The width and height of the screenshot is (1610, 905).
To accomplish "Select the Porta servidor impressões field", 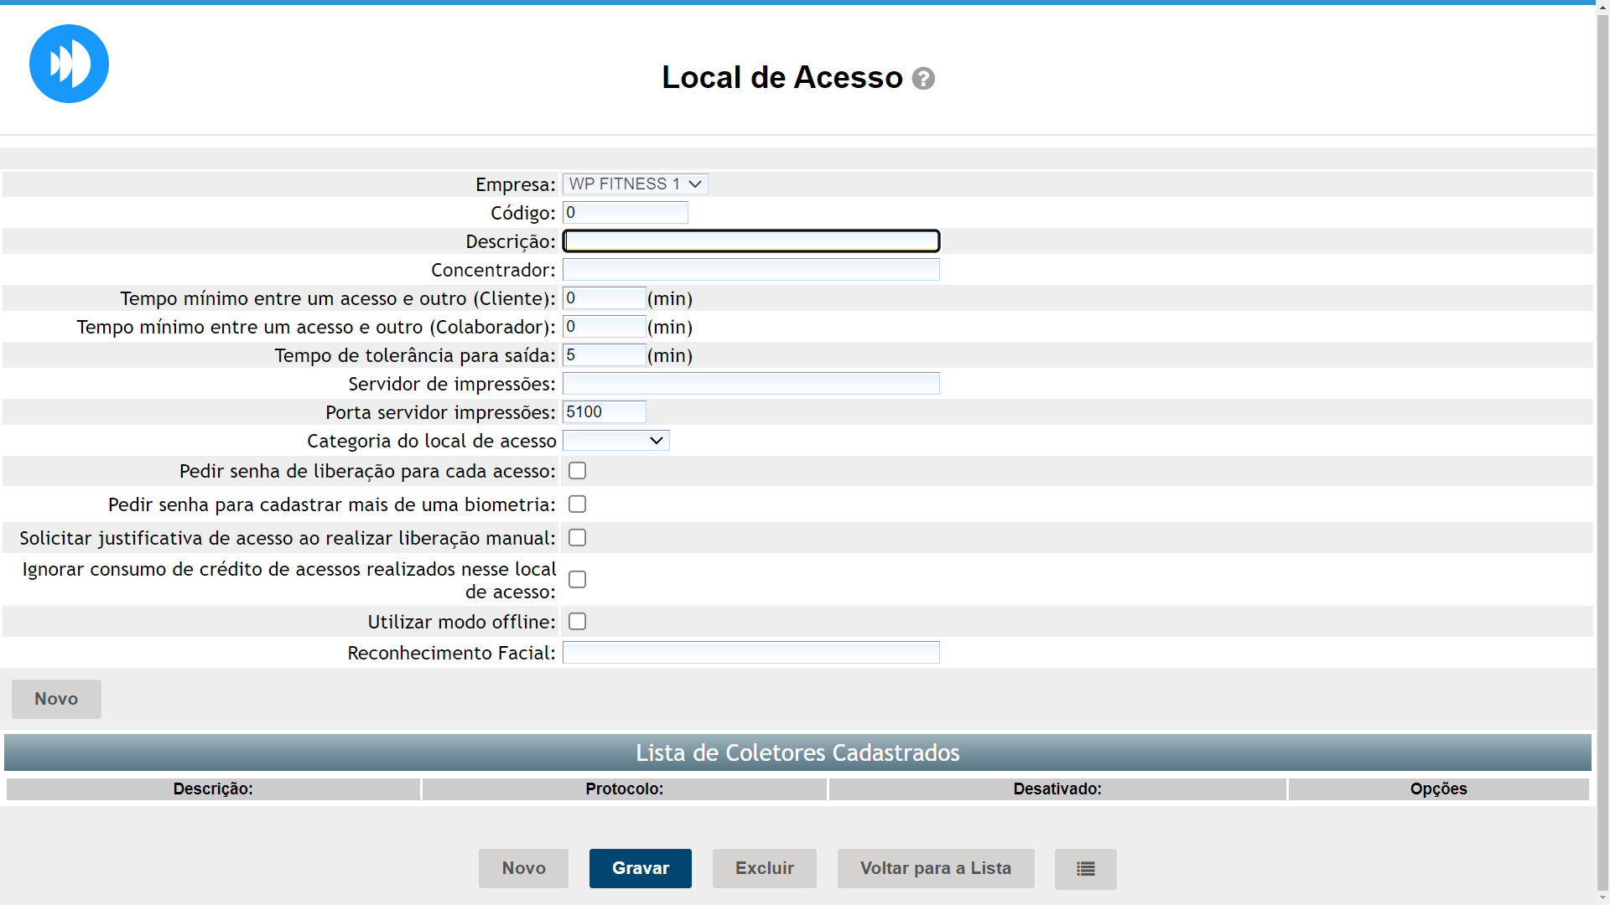I will (604, 412).
